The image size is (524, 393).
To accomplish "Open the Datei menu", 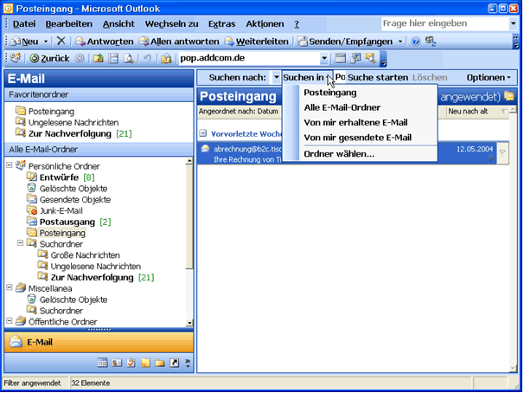I will pyautogui.click(x=24, y=24).
